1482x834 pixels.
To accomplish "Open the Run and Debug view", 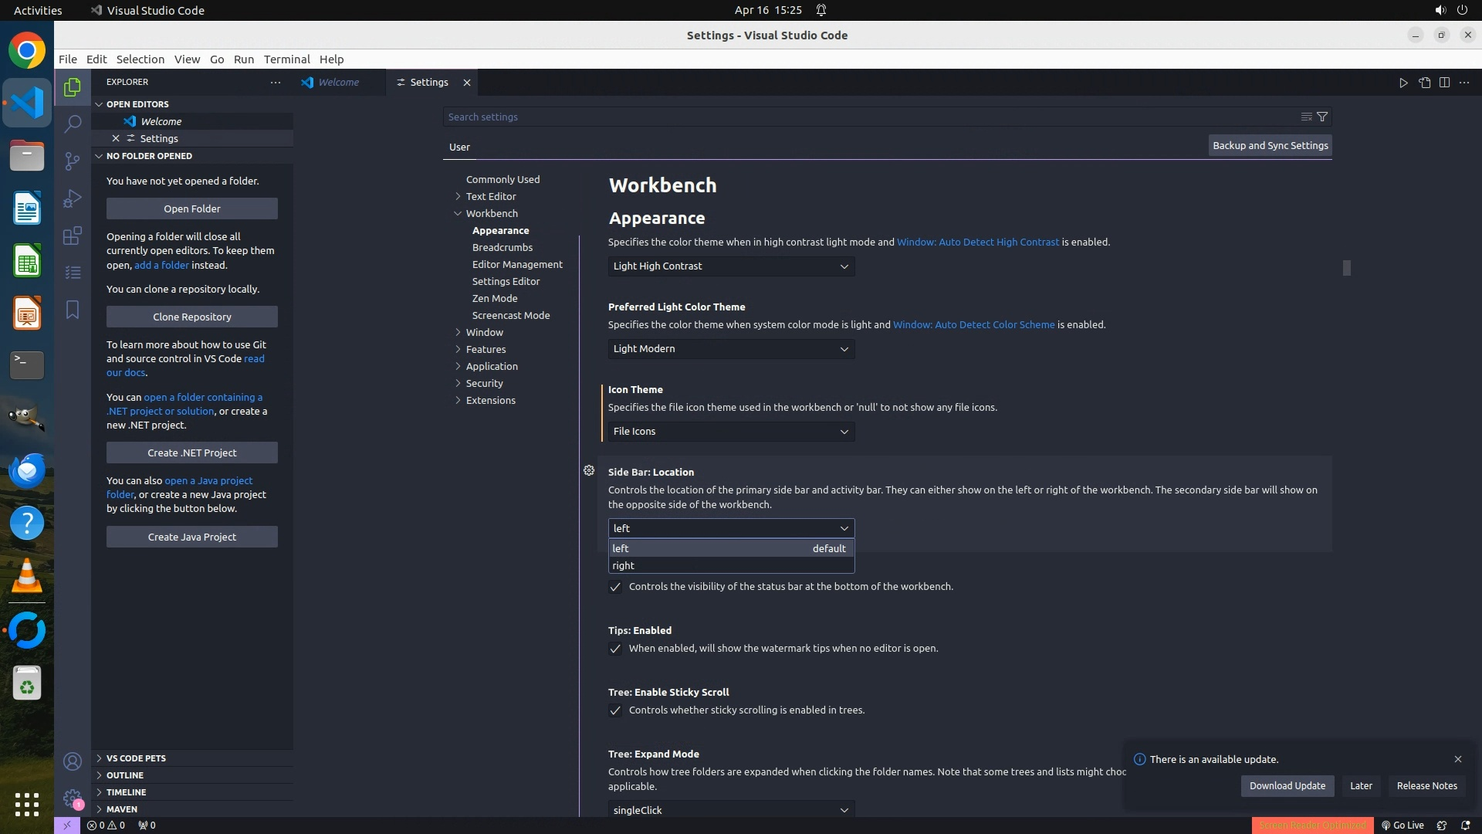I will [73, 198].
